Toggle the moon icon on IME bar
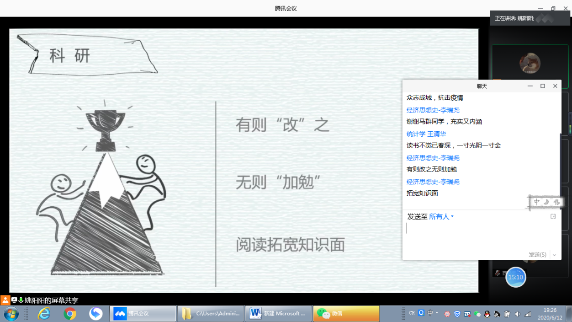 click(x=546, y=202)
